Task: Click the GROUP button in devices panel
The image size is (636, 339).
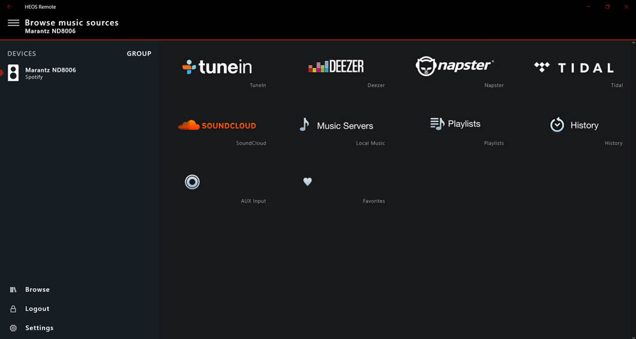Action: 139,53
